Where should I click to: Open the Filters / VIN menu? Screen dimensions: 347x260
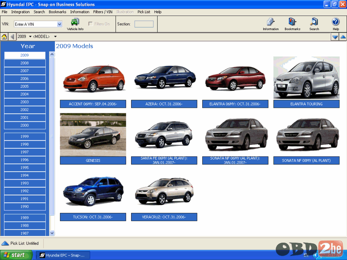[x=103, y=12]
